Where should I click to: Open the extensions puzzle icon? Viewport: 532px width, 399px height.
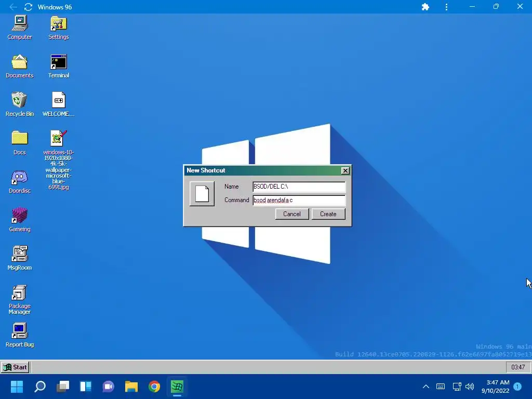coord(425,7)
